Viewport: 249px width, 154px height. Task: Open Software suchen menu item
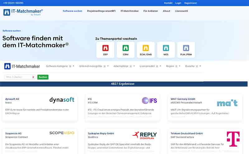coord(73,11)
